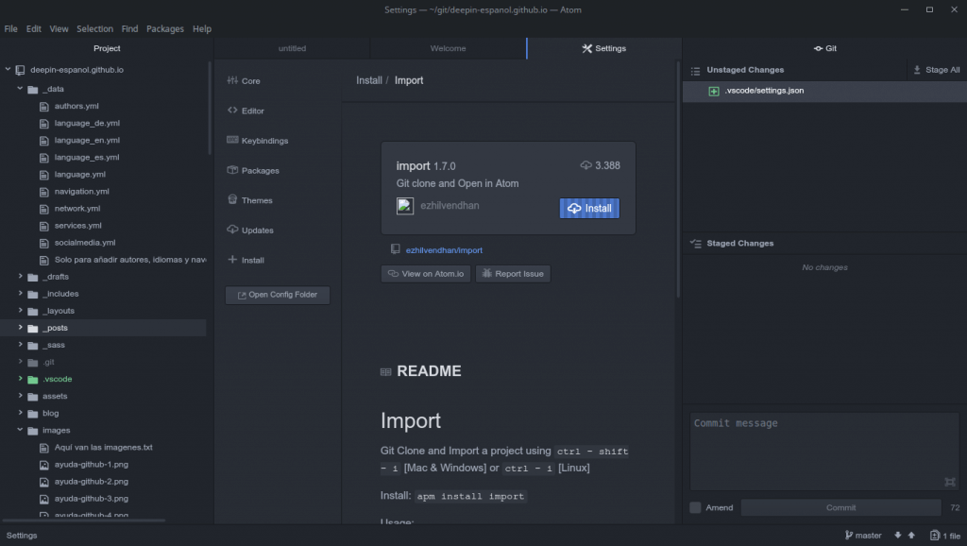Viewport: 967px width, 546px height.
Task: Expand the _sass folder
Action: 20,344
